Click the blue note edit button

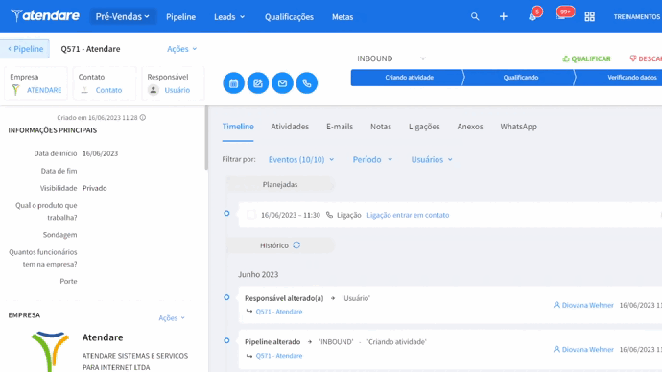[258, 83]
